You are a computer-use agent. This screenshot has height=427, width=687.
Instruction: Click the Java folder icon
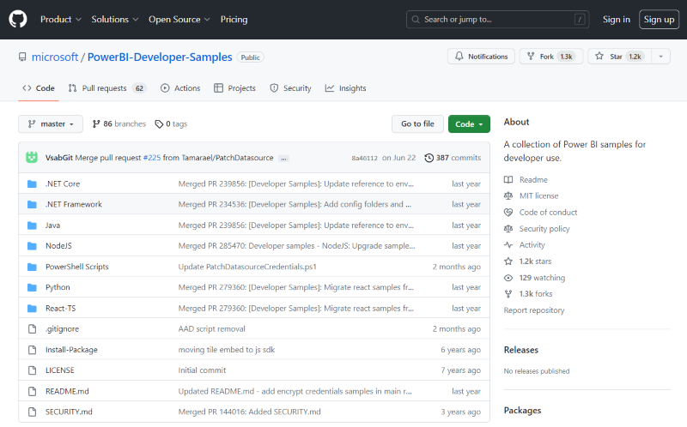(x=32, y=226)
